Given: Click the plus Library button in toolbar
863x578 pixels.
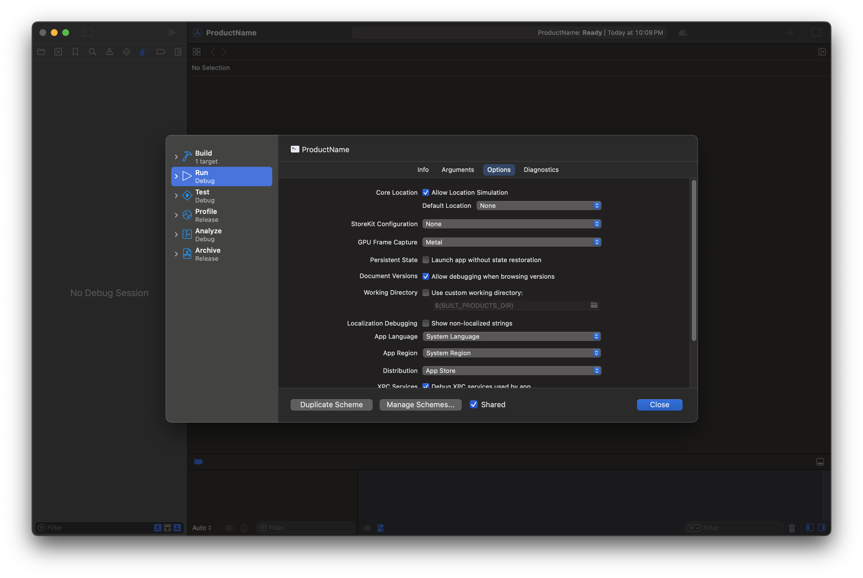Looking at the screenshot, I should tap(790, 33).
